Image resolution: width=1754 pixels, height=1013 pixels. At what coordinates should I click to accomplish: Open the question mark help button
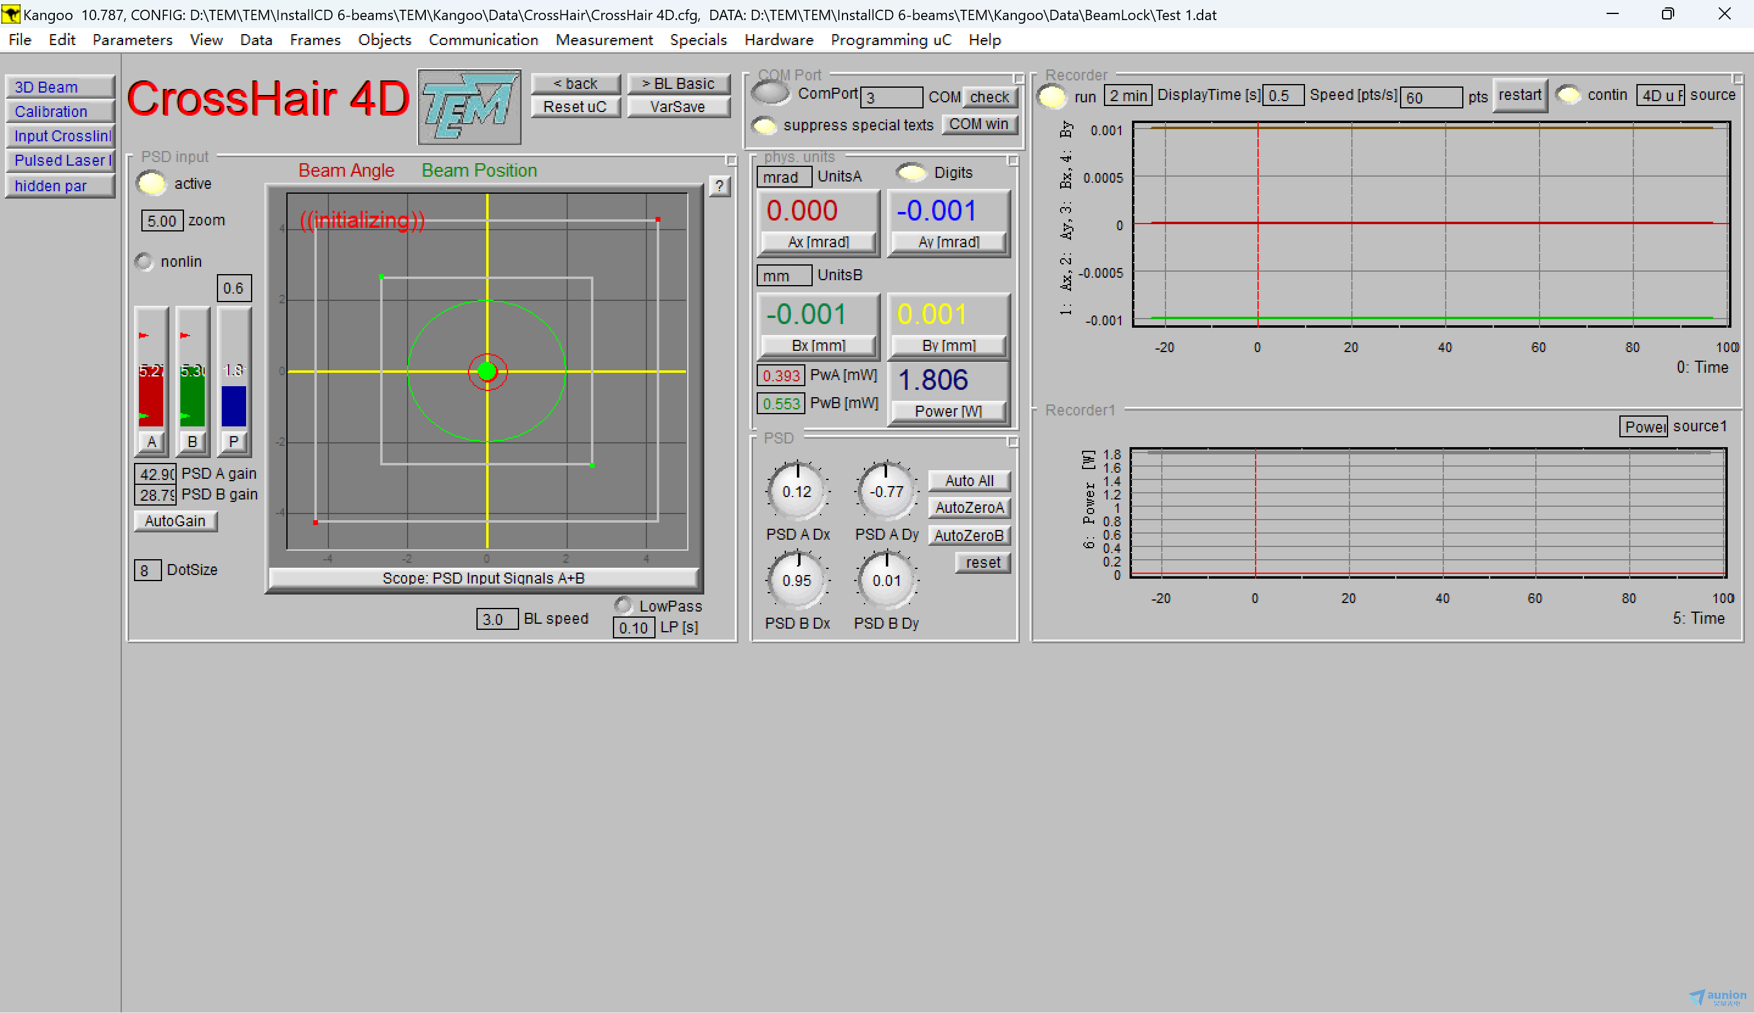(720, 186)
